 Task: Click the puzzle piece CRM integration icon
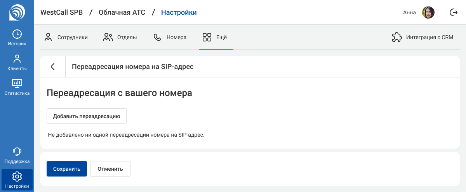(x=396, y=38)
